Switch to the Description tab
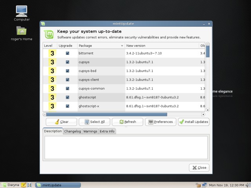 tap(53, 131)
